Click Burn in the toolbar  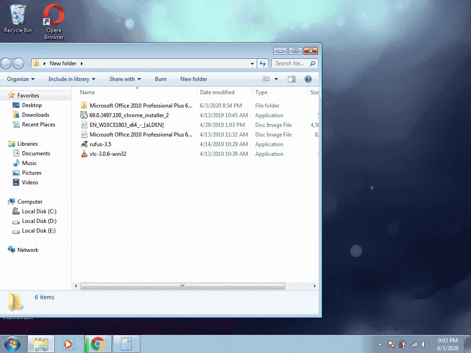point(161,79)
